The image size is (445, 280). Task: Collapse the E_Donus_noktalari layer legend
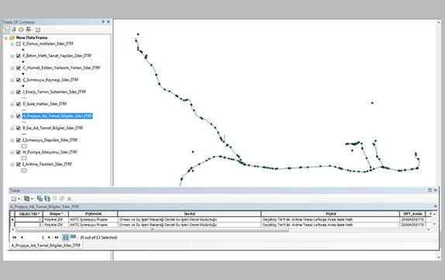(x=12, y=44)
